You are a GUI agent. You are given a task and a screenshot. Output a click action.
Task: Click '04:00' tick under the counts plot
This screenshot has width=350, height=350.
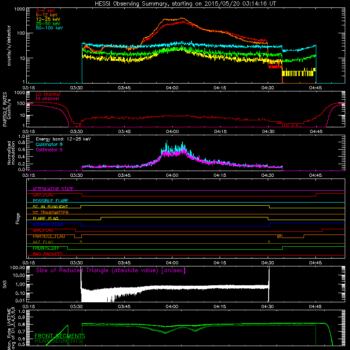pyautogui.click(x=172, y=88)
